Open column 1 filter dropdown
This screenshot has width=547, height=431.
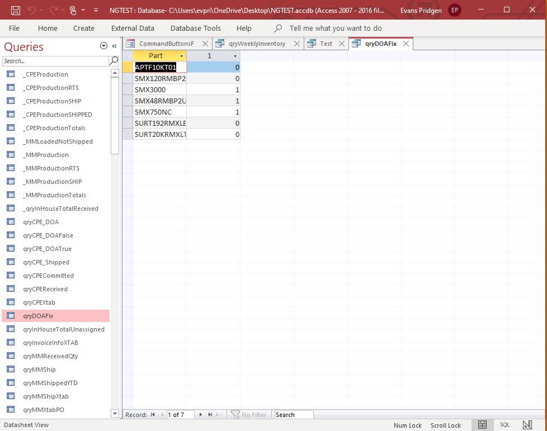click(235, 56)
